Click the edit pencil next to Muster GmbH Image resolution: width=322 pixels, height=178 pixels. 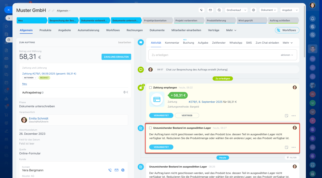(x=49, y=11)
